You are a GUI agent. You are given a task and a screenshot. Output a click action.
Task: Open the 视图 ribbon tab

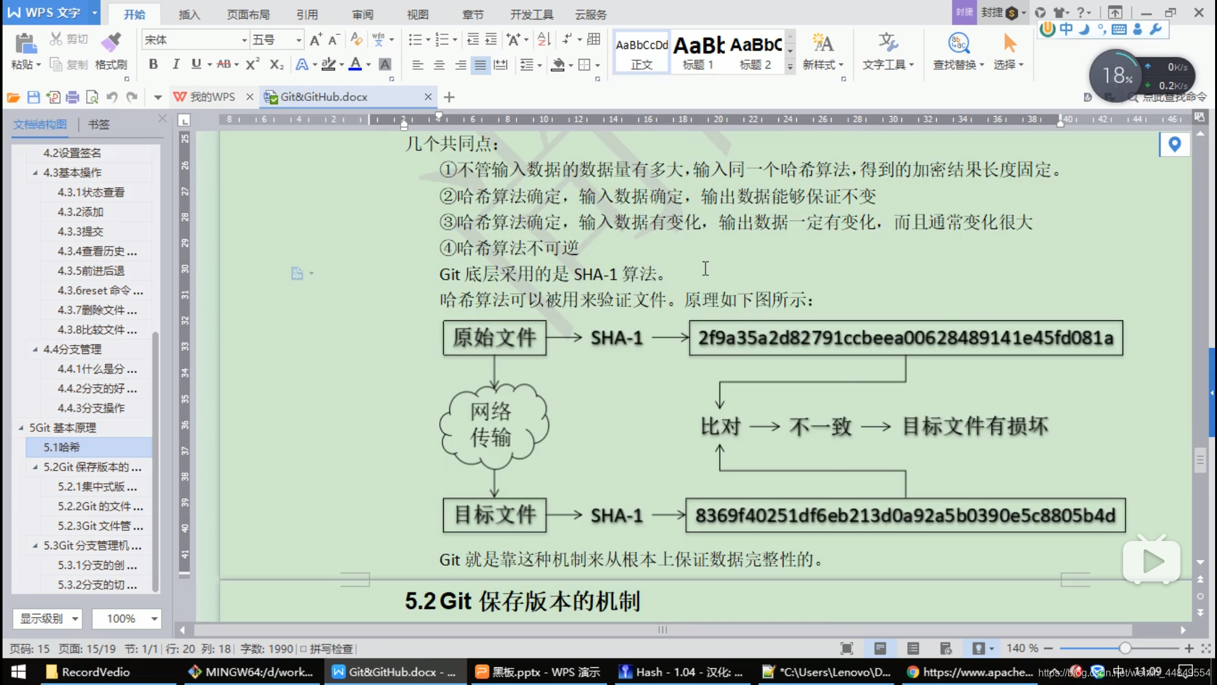pos(418,14)
